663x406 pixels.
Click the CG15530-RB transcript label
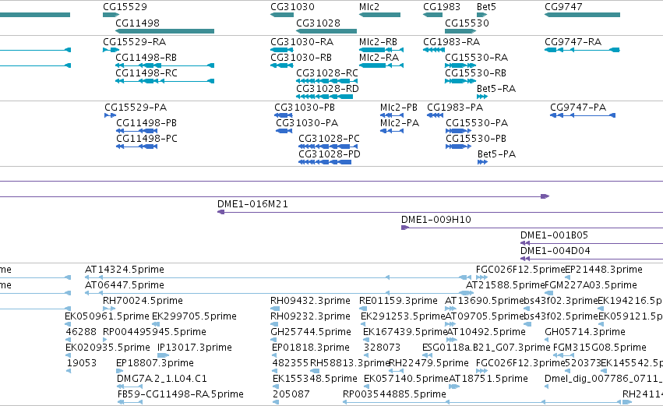[476, 73]
